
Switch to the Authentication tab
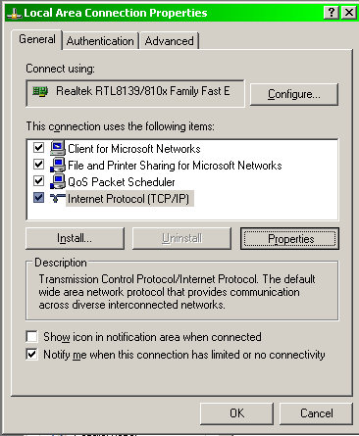point(100,41)
